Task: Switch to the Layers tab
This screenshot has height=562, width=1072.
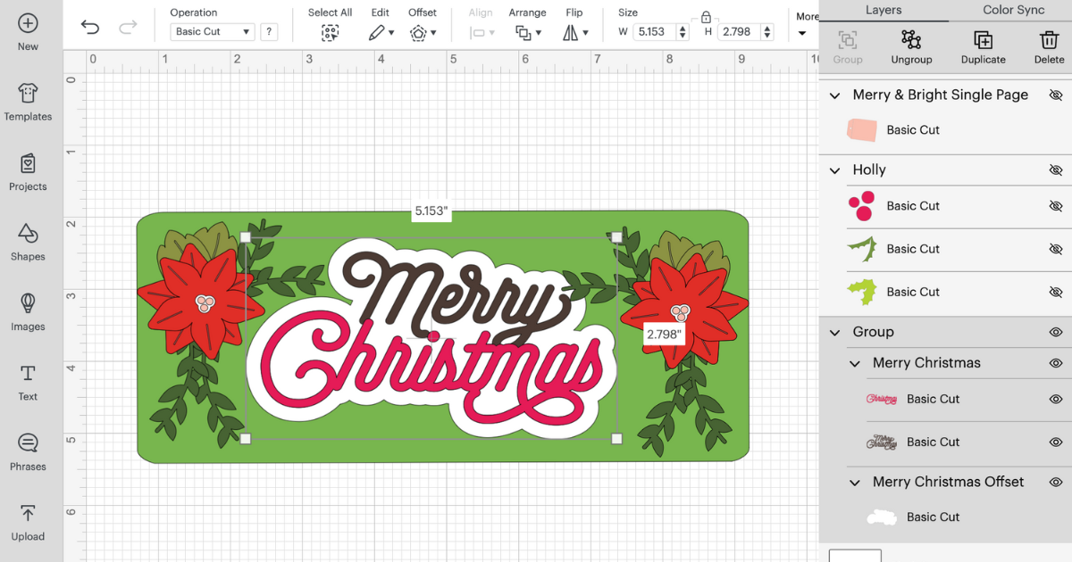Action: coord(883,10)
